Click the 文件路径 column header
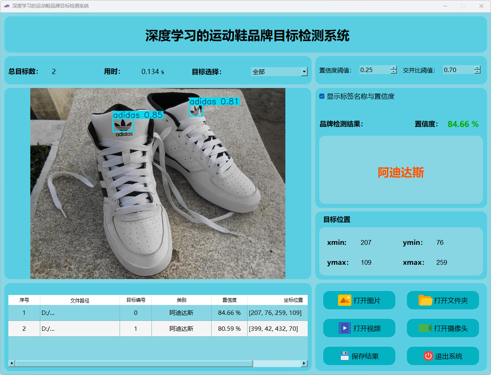Screen dimensions: 491x375 coord(80,300)
